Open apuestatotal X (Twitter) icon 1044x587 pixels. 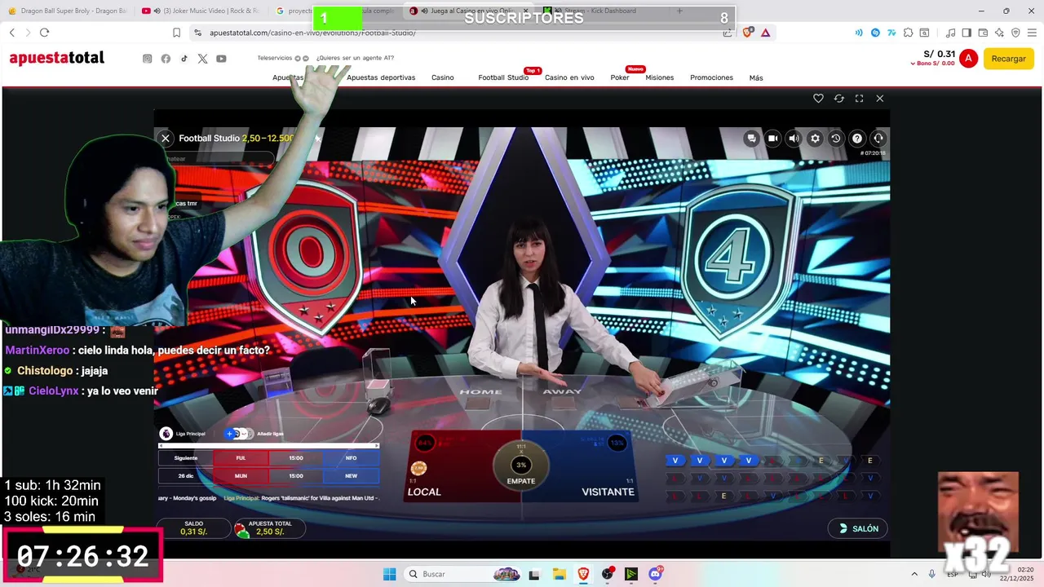coord(202,59)
